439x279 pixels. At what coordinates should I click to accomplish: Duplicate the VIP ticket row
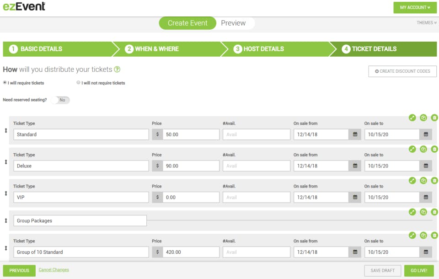tap(423, 180)
